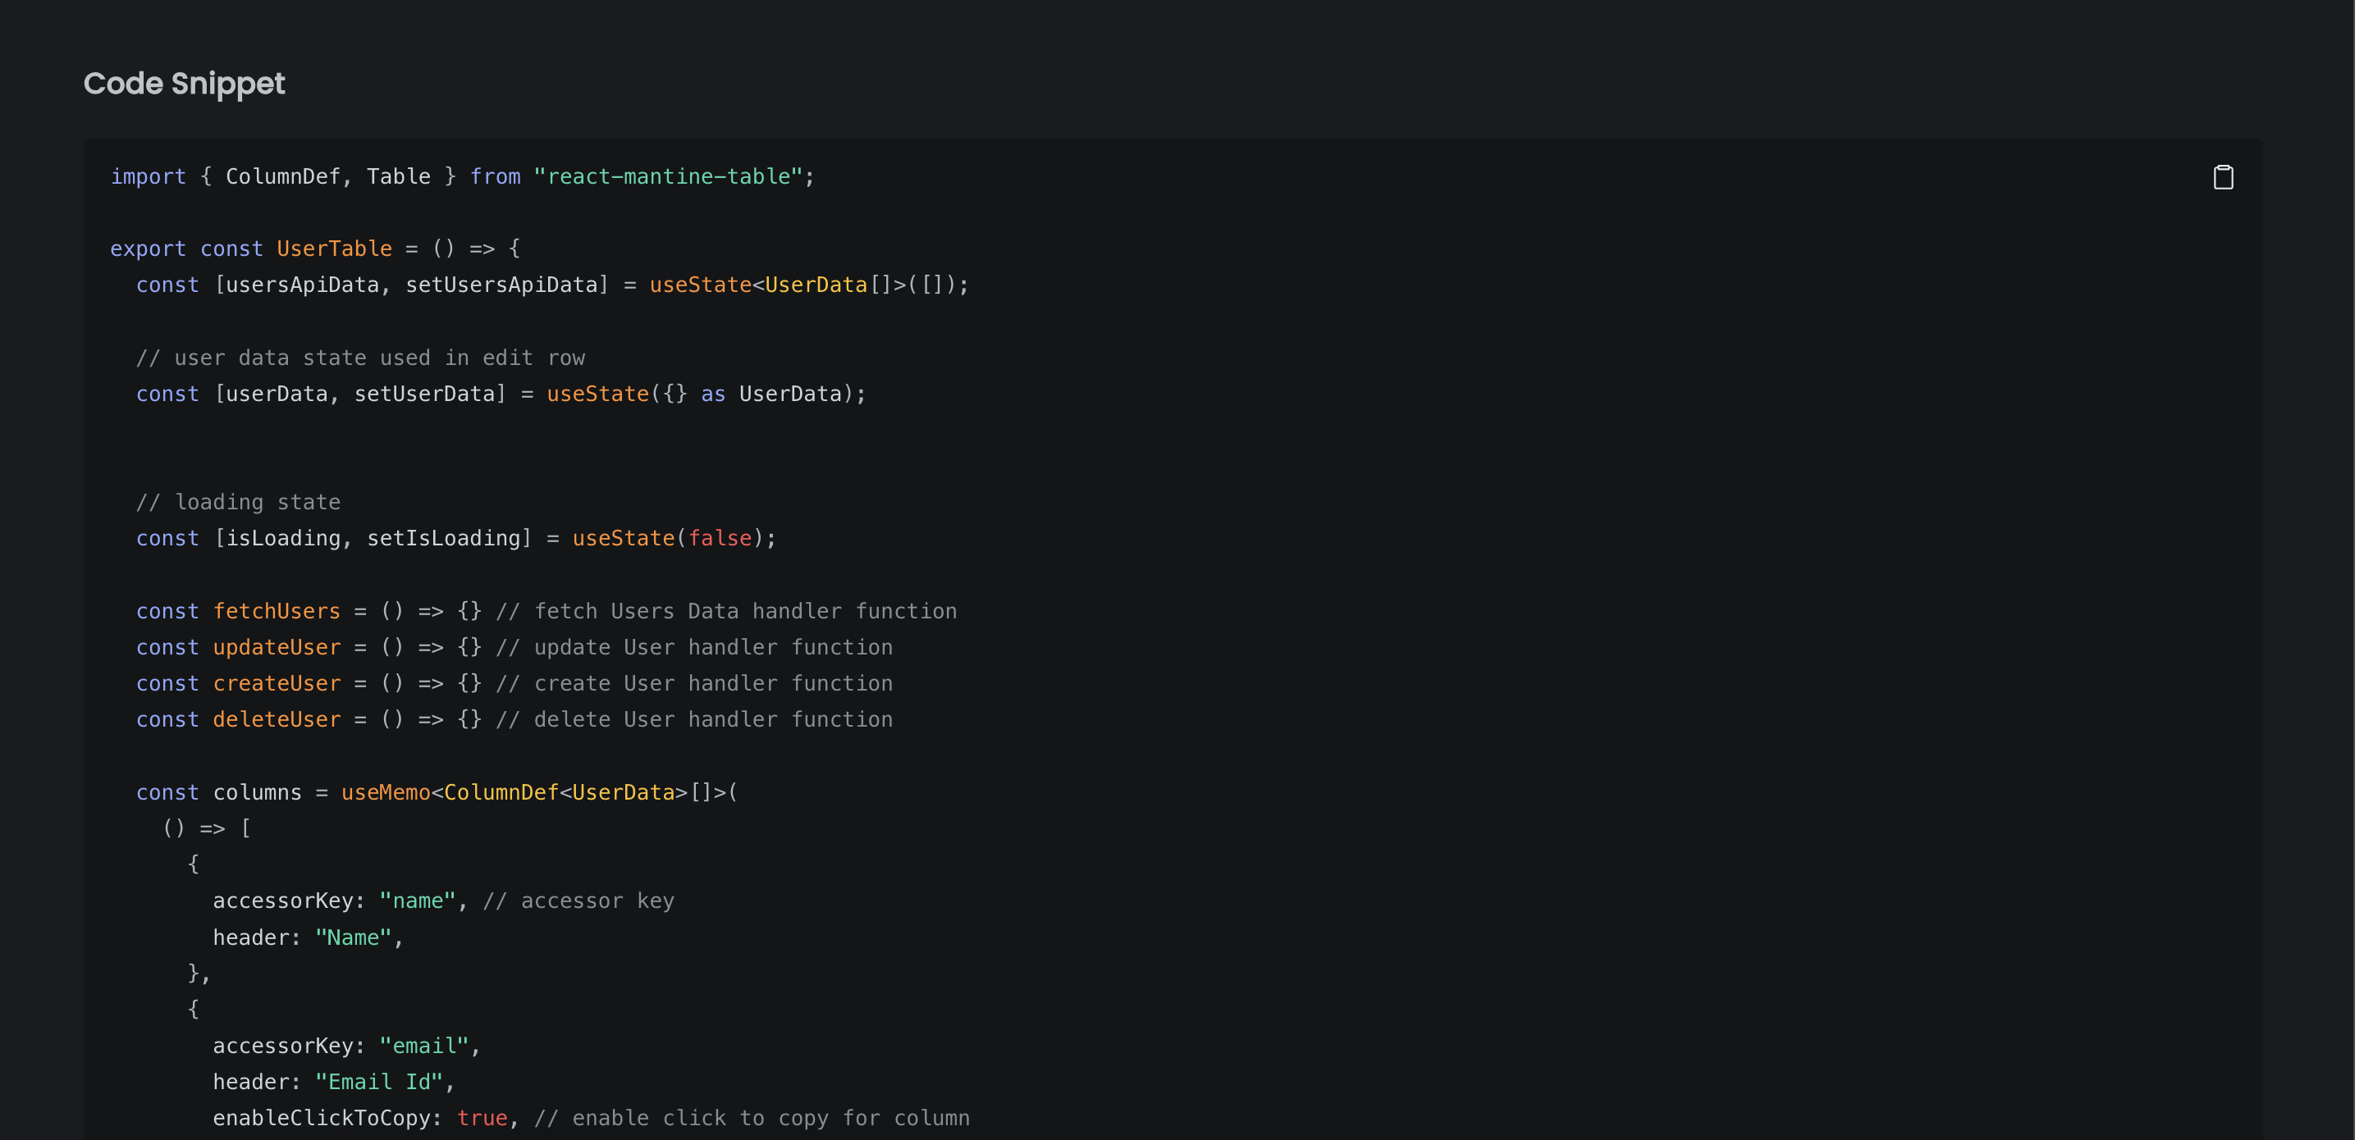The image size is (2355, 1140).
Task: Click the "Email Id" header string
Action: (378, 1082)
